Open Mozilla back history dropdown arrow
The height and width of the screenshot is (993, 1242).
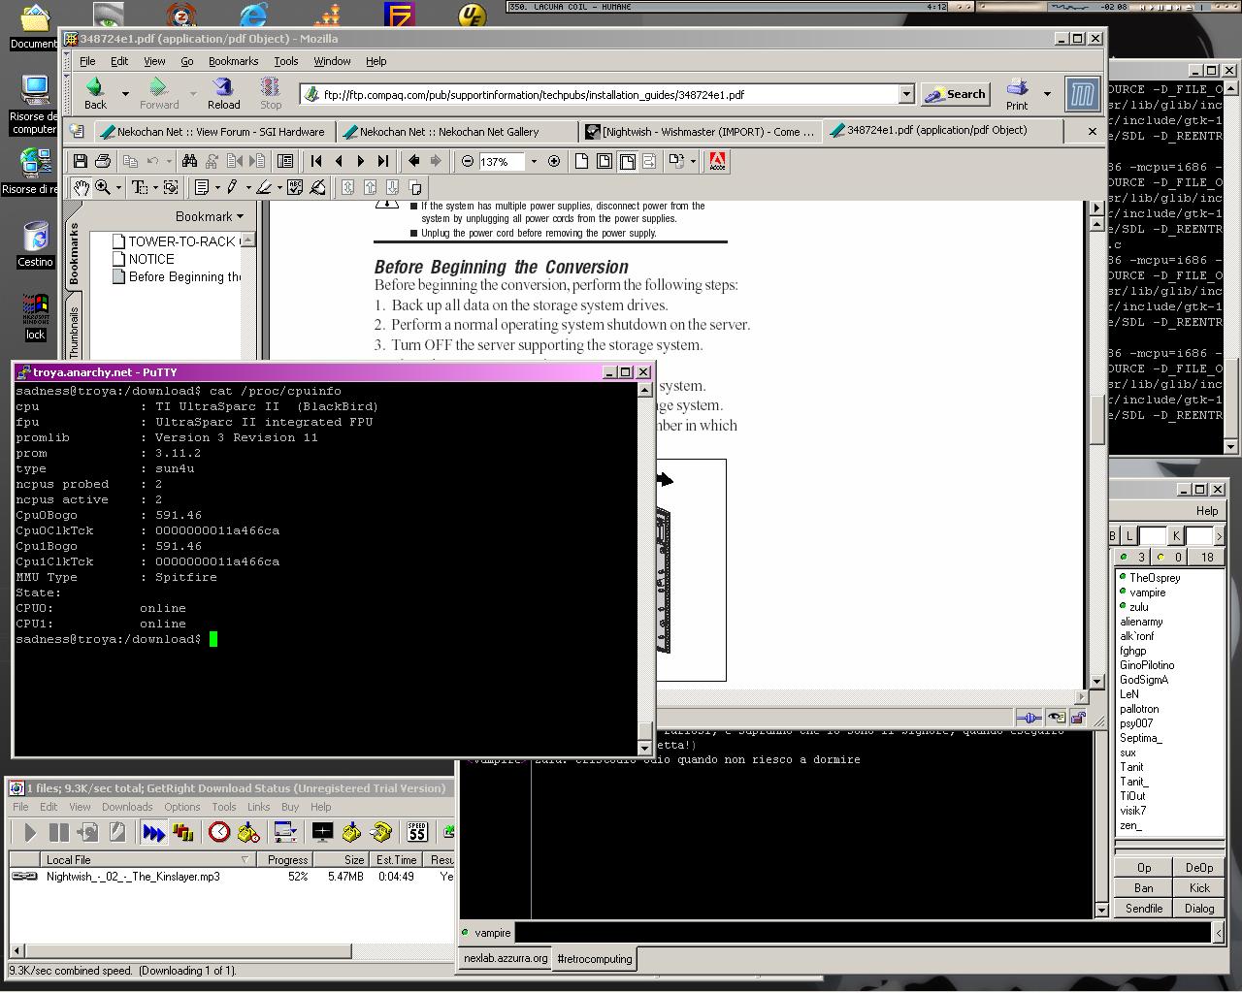(125, 94)
